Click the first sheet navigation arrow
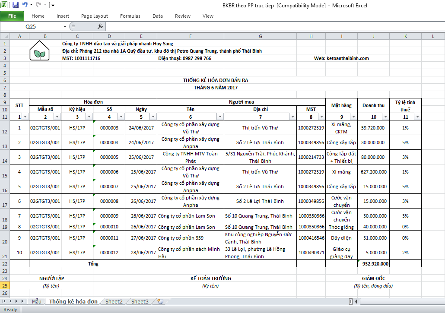445x313 pixels. [4, 301]
